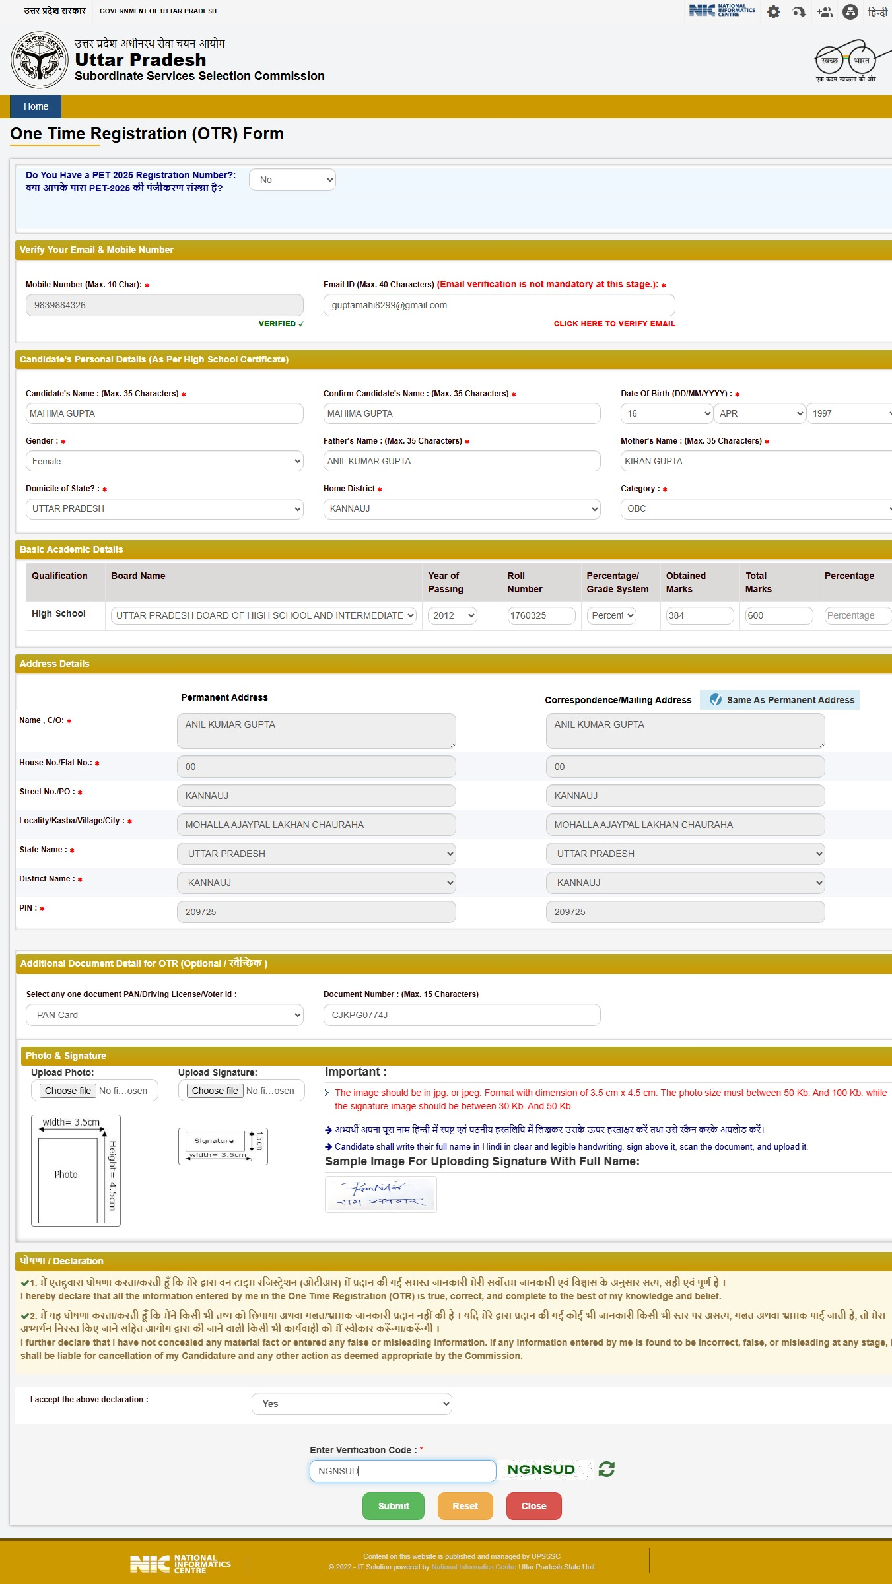Open the Board Name dropdown
The width and height of the screenshot is (892, 1584).
coord(263,615)
